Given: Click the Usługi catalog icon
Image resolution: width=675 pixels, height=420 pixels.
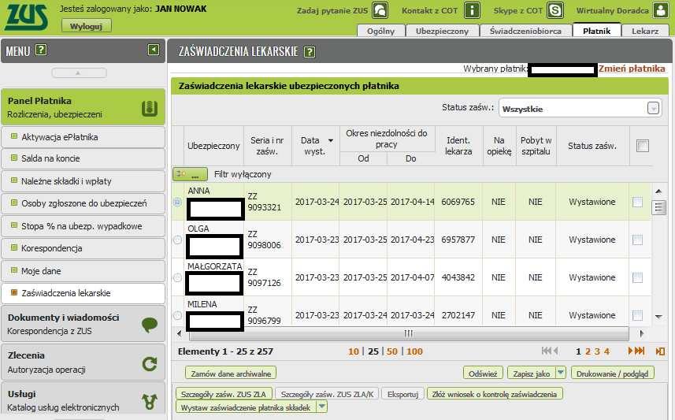Looking at the screenshot, I should [x=150, y=401].
